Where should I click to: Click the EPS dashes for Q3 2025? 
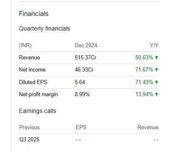[x=78, y=140]
